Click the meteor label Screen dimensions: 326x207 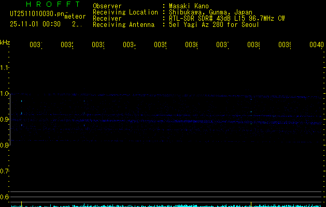75,17
